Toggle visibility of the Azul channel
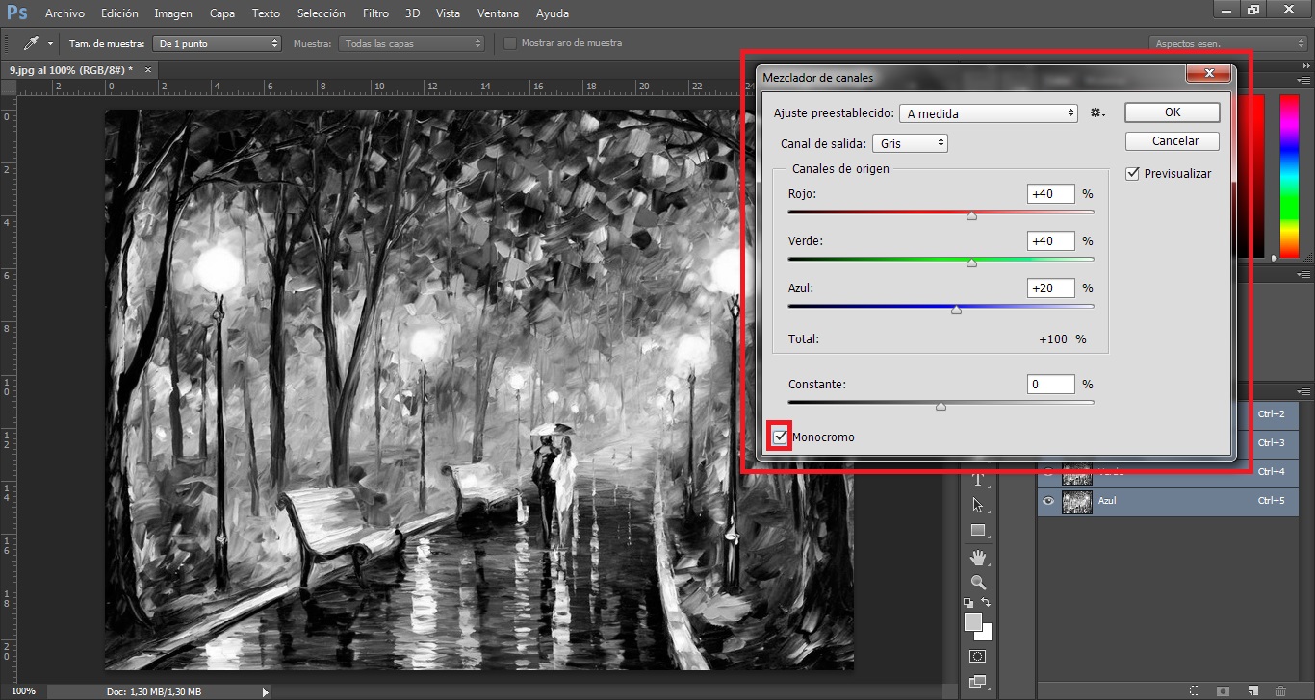Screen dimensions: 1315x700 click(1048, 501)
